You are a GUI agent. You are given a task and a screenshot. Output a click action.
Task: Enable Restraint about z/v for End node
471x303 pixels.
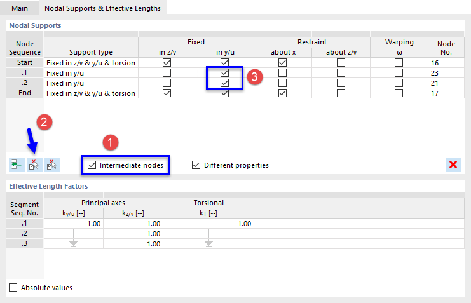pyautogui.click(x=341, y=93)
